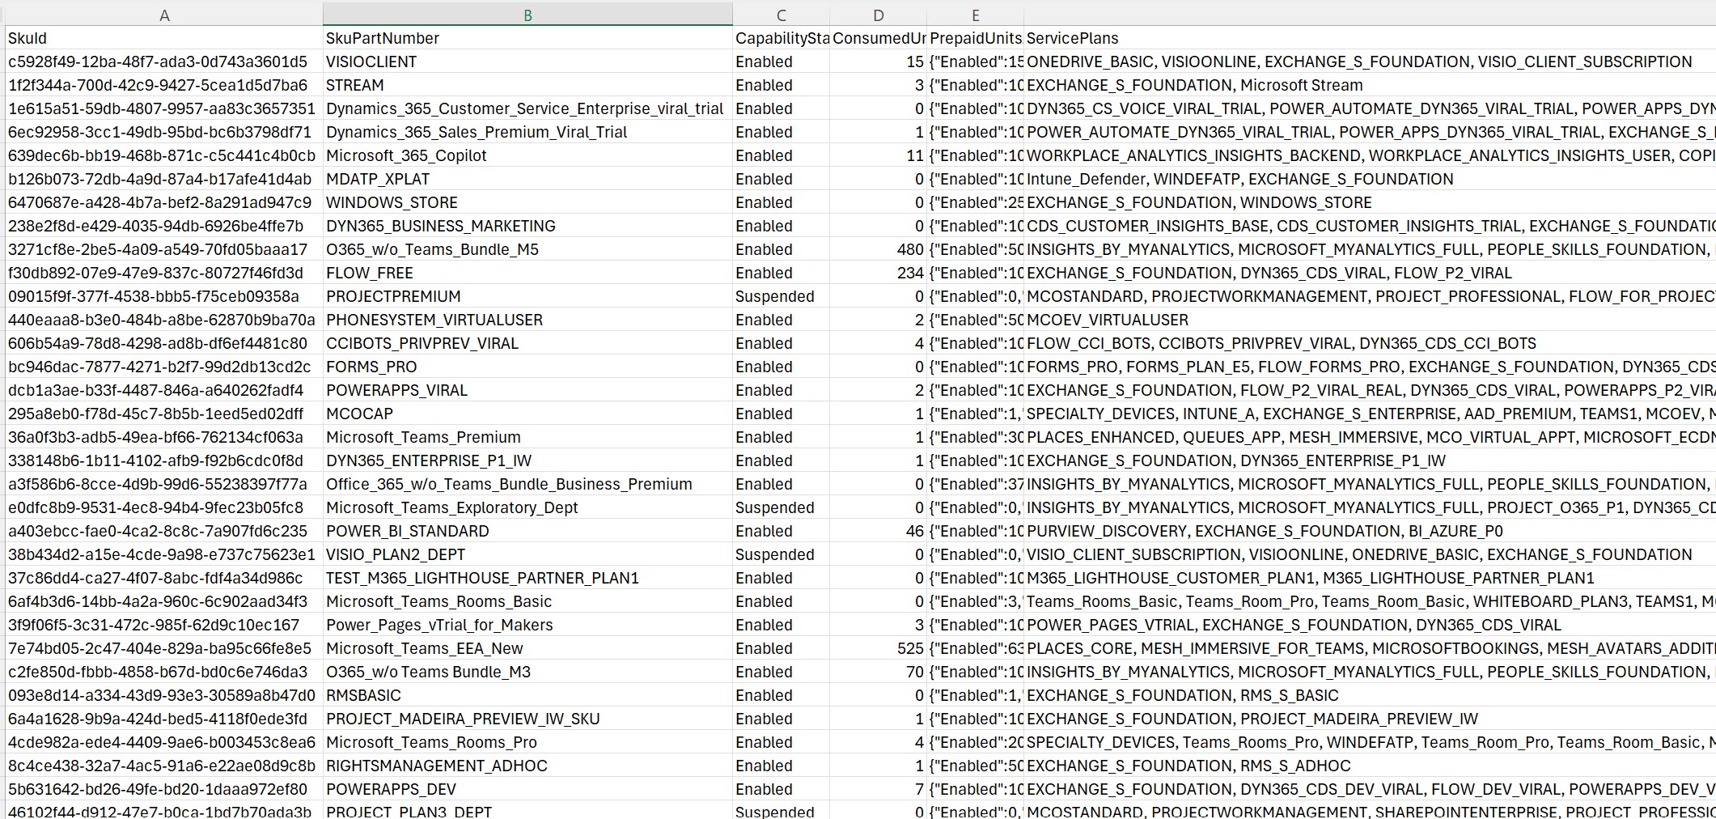The height and width of the screenshot is (819, 1716).
Task: Select the column D header
Action: click(878, 14)
